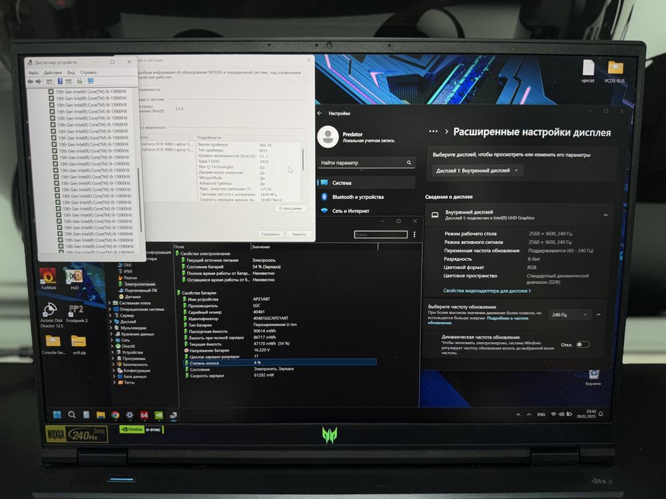Screen dimensions: 666x499
Task: Collapse refresh rate section chevron
Action: pyautogui.click(x=599, y=315)
